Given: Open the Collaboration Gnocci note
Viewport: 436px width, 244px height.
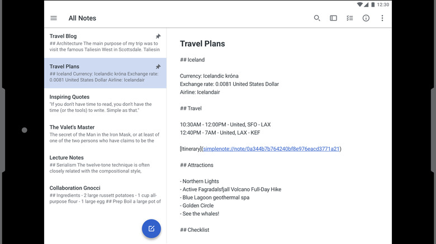Looking at the screenshot, I should (106, 194).
